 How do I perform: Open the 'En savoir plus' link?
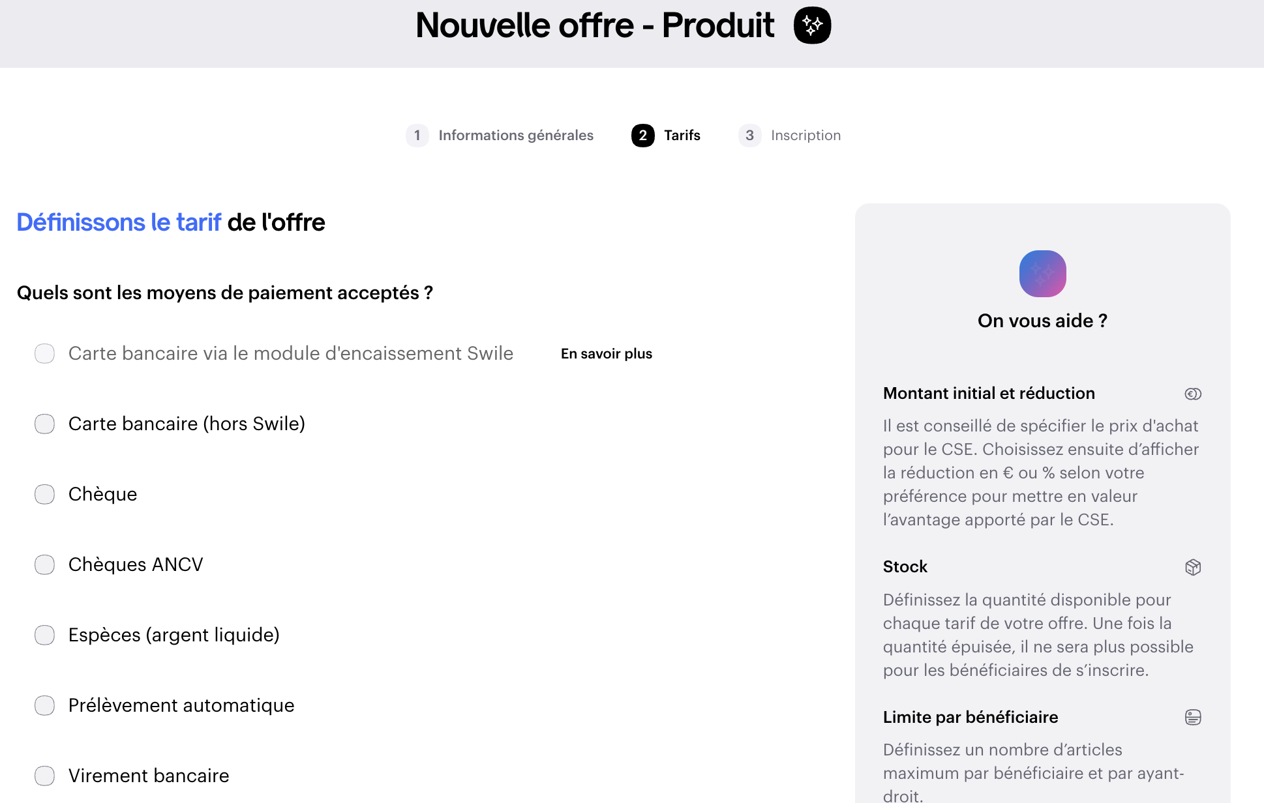click(x=607, y=354)
